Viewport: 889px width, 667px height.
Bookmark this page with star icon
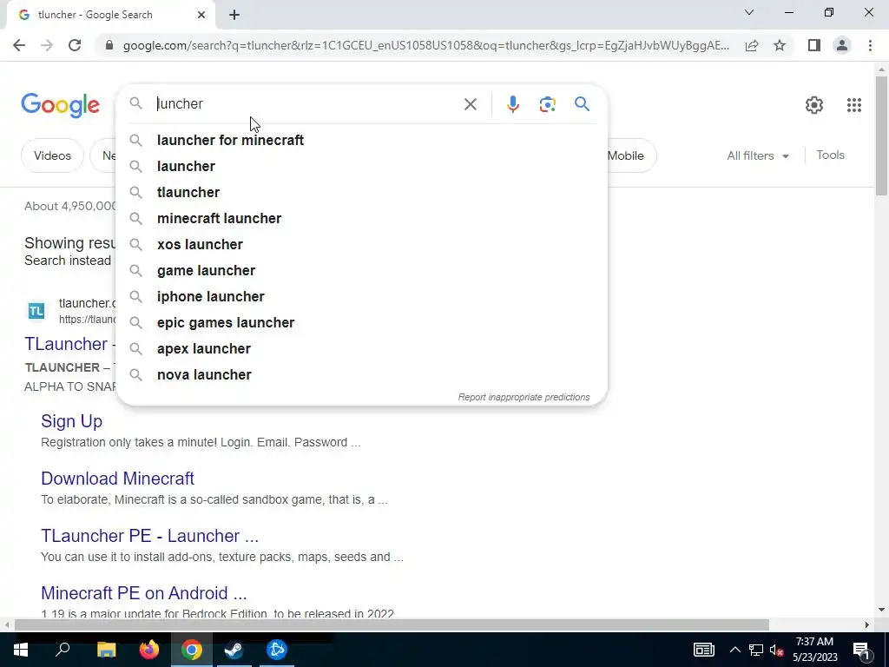(x=780, y=45)
